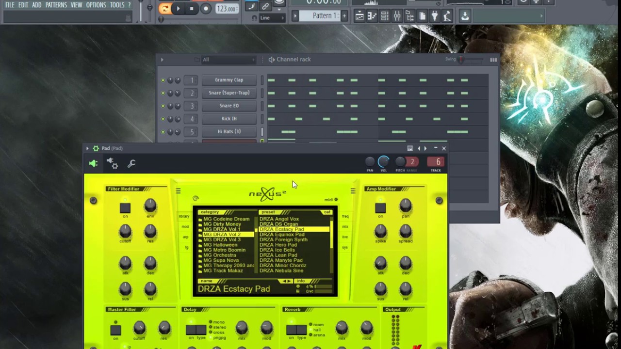Viewport: 621px width, 349px height.
Task: Toggle pattern/song mode orange button
Action: (x=164, y=9)
